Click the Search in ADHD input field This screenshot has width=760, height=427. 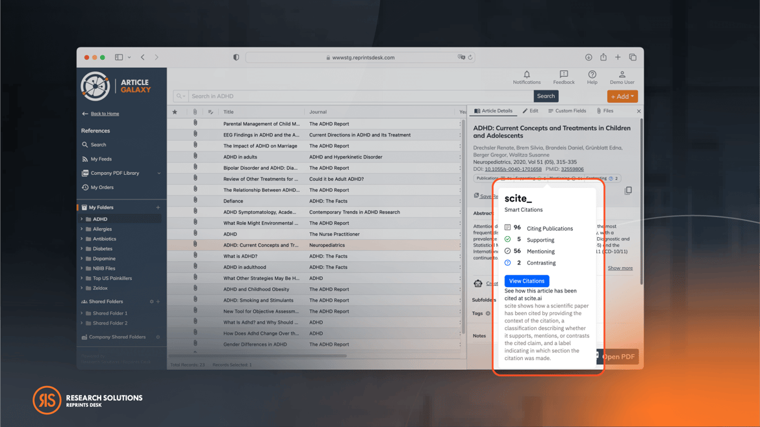pyautogui.click(x=361, y=96)
